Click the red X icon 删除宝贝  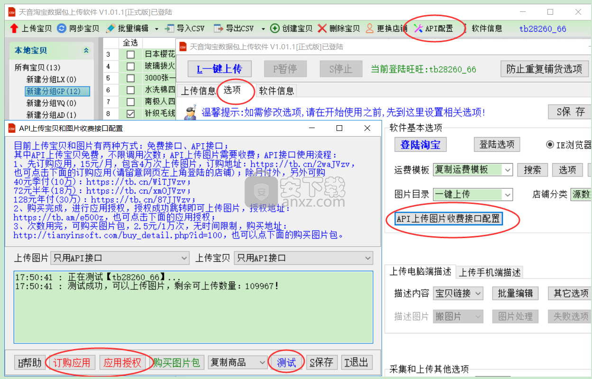pyautogui.click(x=322, y=28)
